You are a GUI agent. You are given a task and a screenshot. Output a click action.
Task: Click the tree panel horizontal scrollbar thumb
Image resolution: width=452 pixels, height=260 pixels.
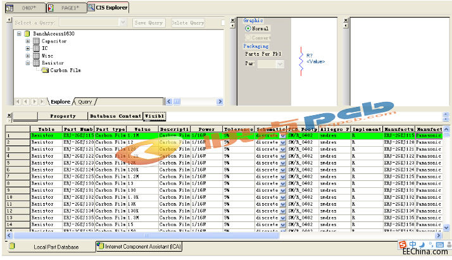[177, 102]
